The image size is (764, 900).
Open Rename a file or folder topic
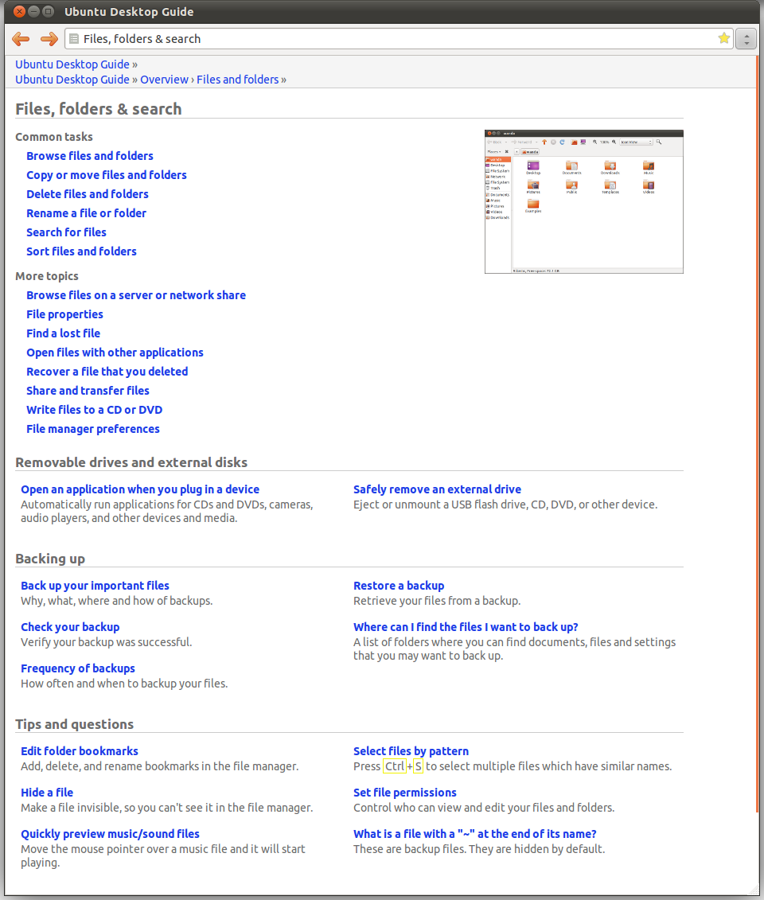[x=86, y=213]
